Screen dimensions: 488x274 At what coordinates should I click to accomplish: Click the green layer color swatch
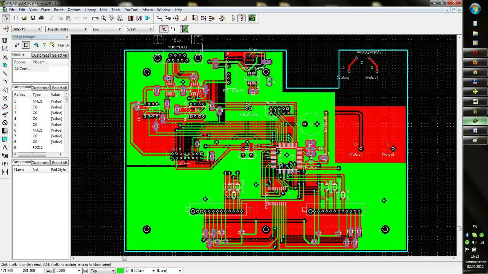120,271
